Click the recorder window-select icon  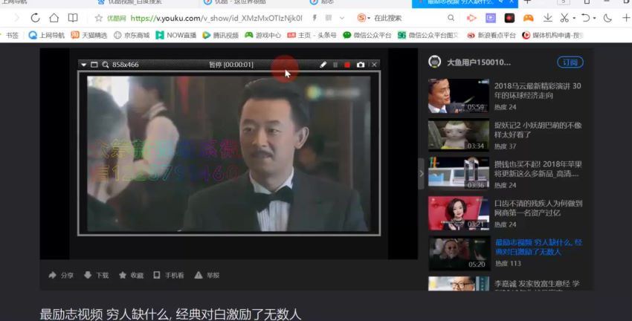pyautogui.click(x=94, y=65)
